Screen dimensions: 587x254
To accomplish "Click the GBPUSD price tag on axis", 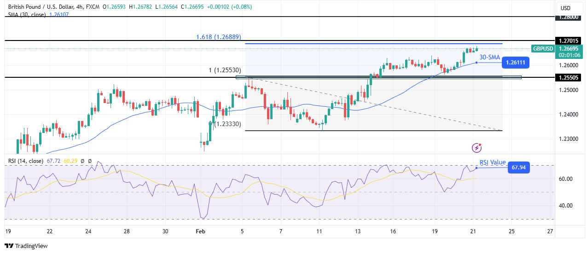I will 543,48.
